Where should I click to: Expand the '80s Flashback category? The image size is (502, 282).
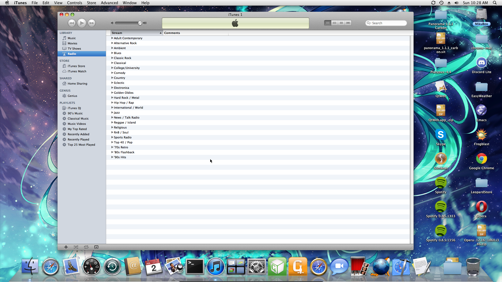(112, 152)
